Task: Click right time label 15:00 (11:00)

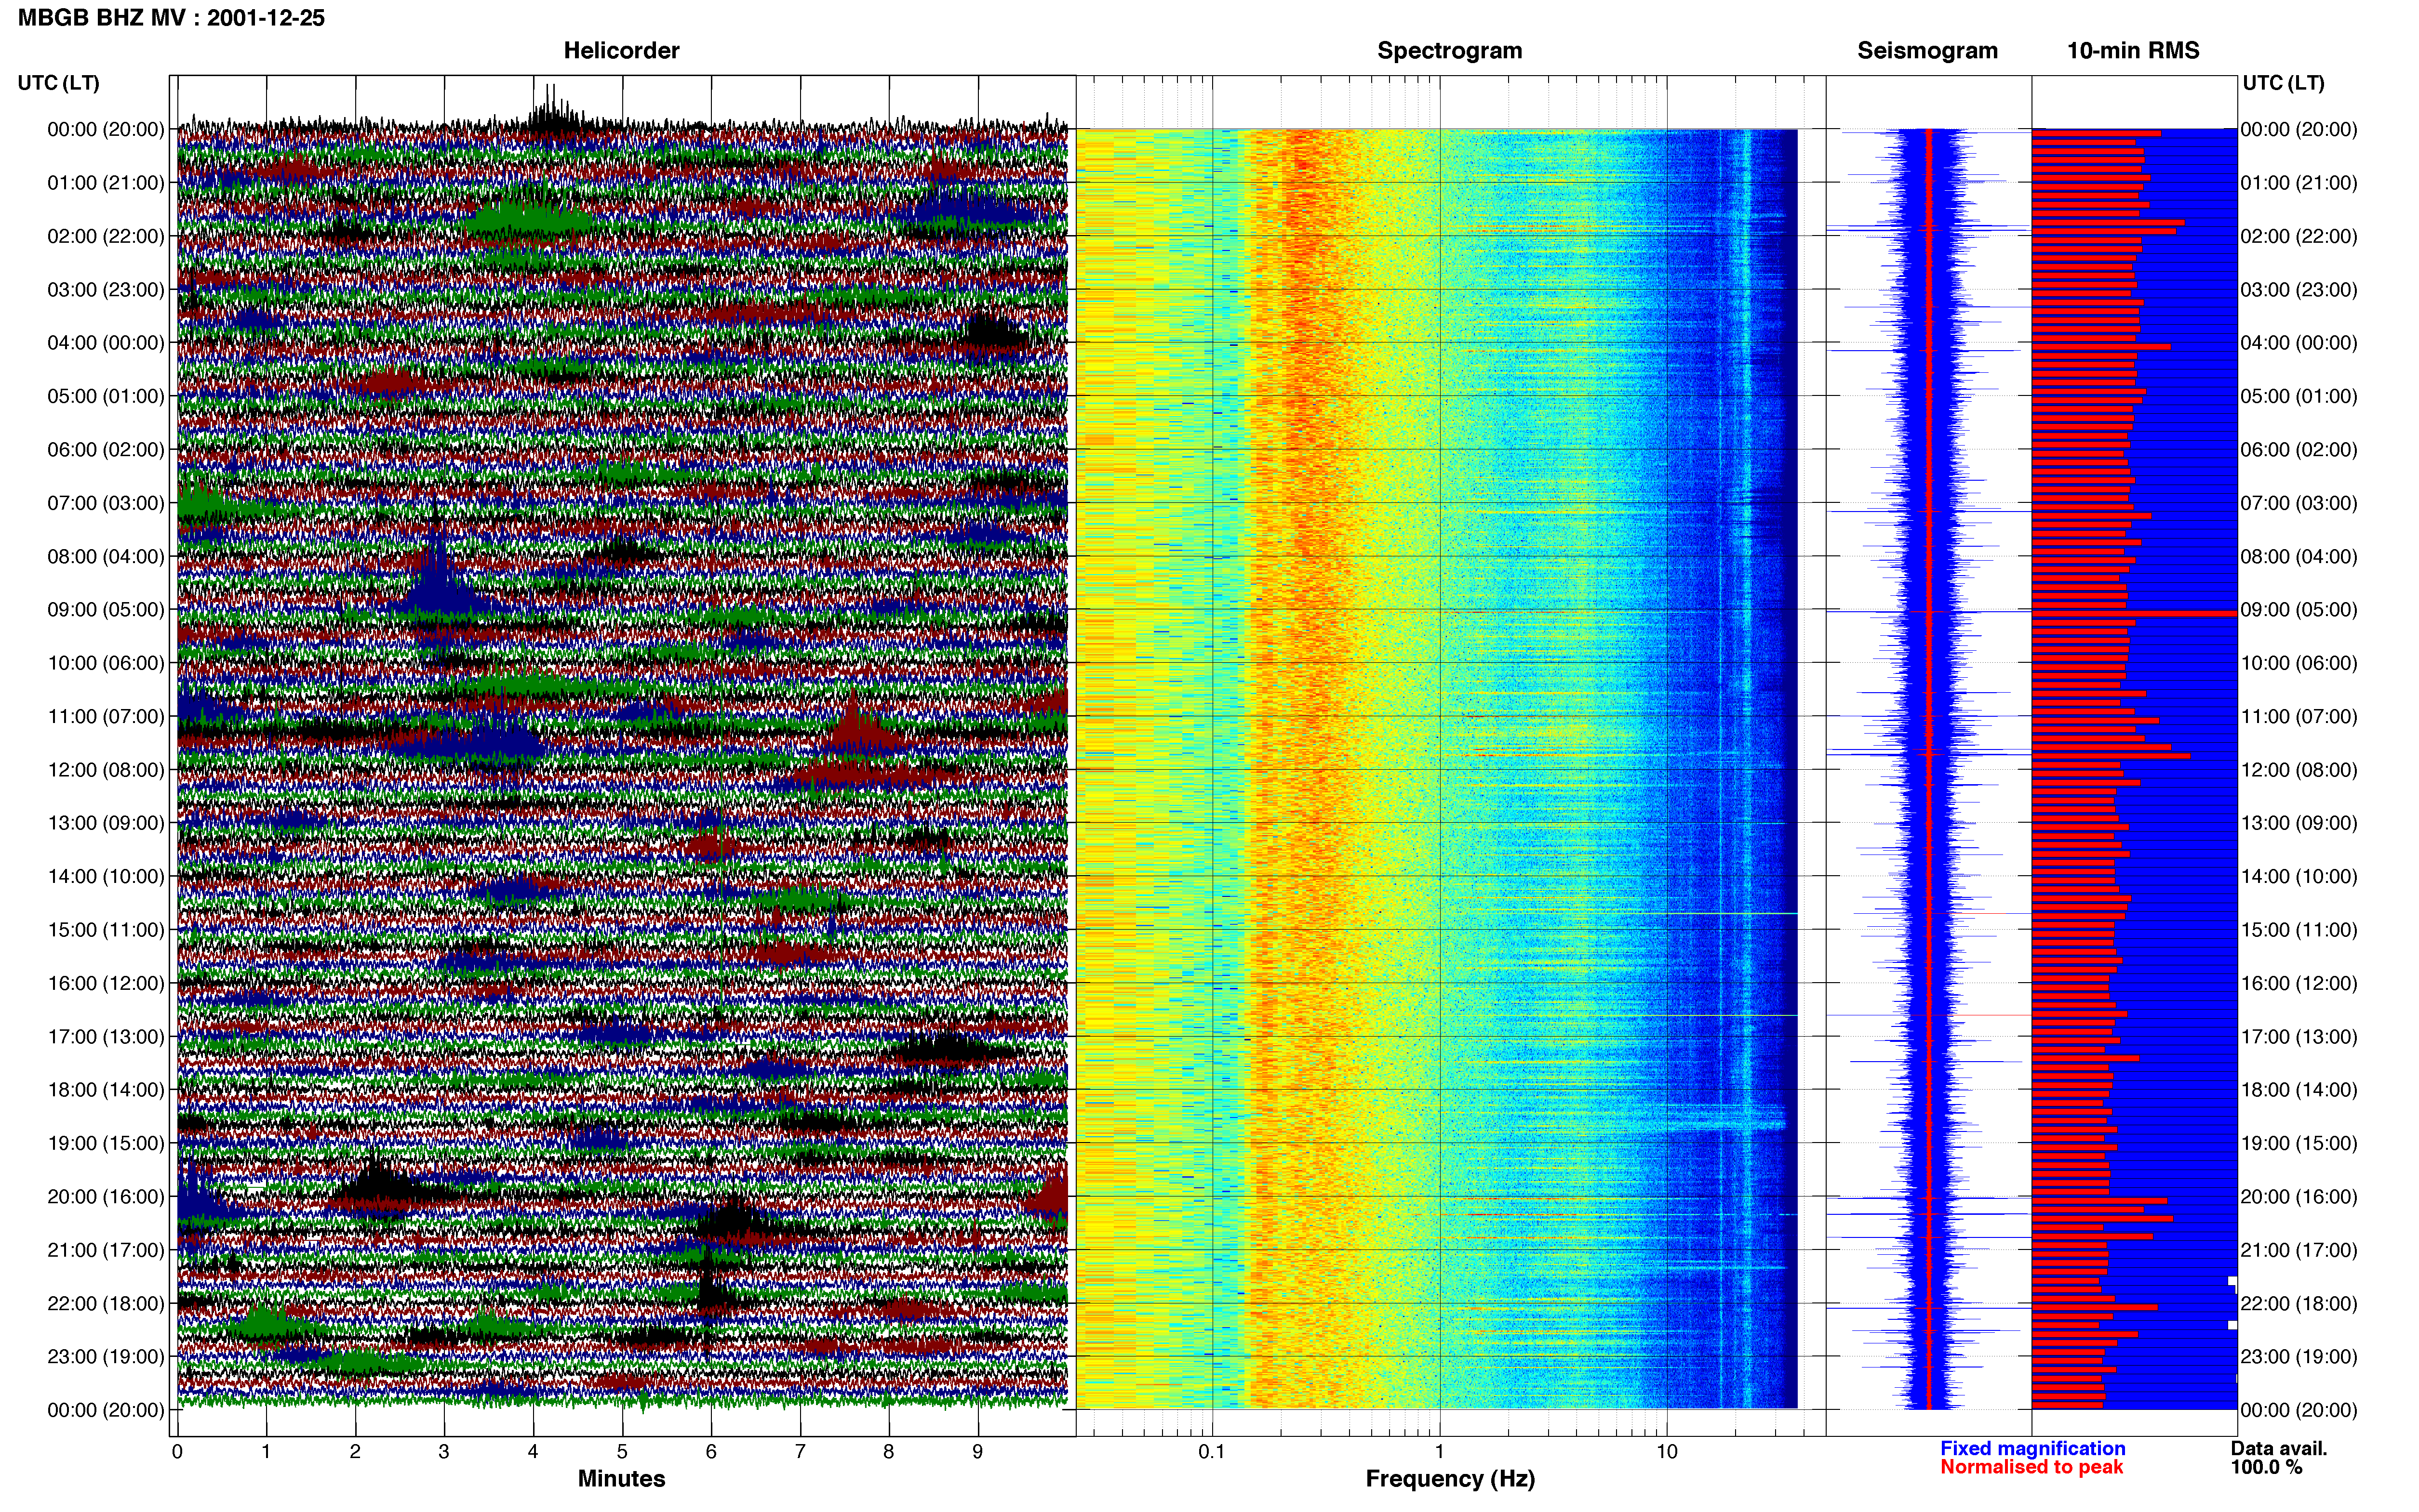Action: (2299, 930)
